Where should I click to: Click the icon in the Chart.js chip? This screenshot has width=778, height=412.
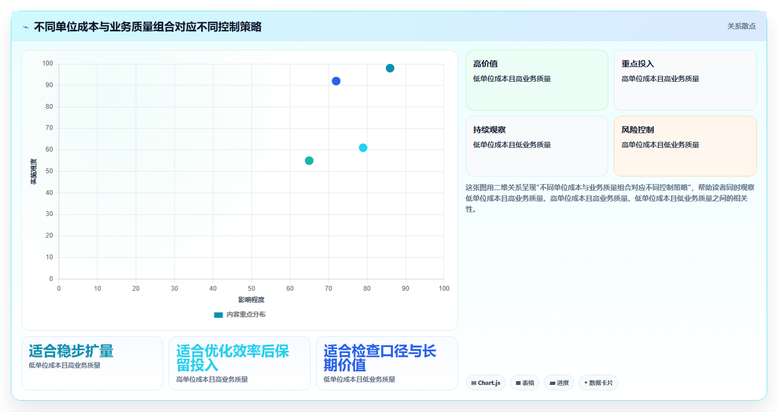tap(474, 383)
